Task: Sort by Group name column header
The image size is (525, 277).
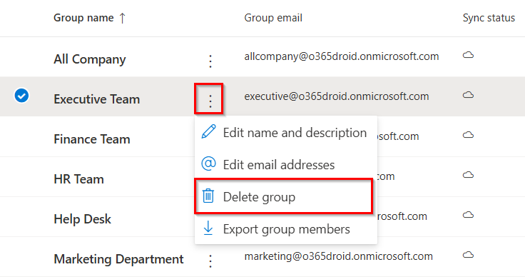Action: point(83,18)
